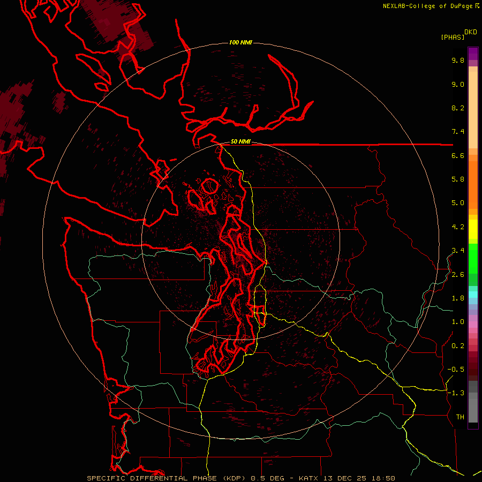This screenshot has height=482, width=482.
Task: Click the [PHAS] units label
Action: [x=453, y=37]
